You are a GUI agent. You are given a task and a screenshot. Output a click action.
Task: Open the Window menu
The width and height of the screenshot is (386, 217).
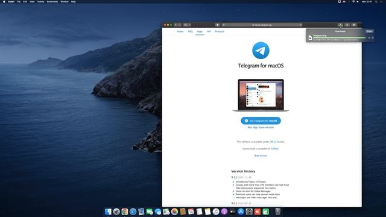click(65, 2)
